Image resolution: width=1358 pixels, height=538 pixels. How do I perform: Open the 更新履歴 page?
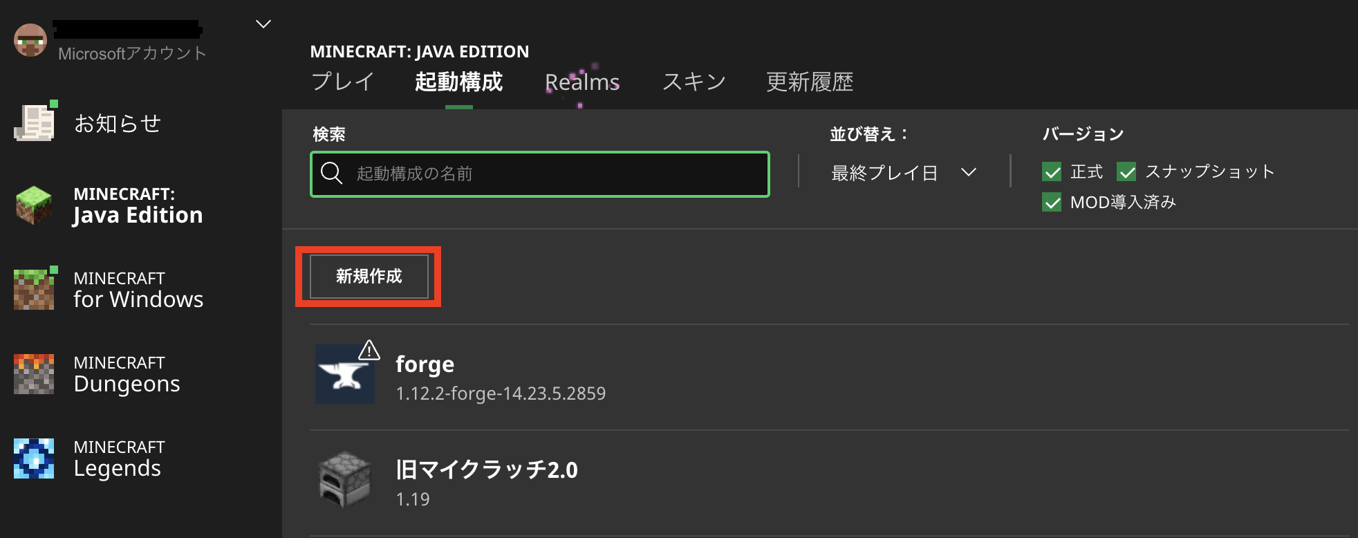click(810, 82)
